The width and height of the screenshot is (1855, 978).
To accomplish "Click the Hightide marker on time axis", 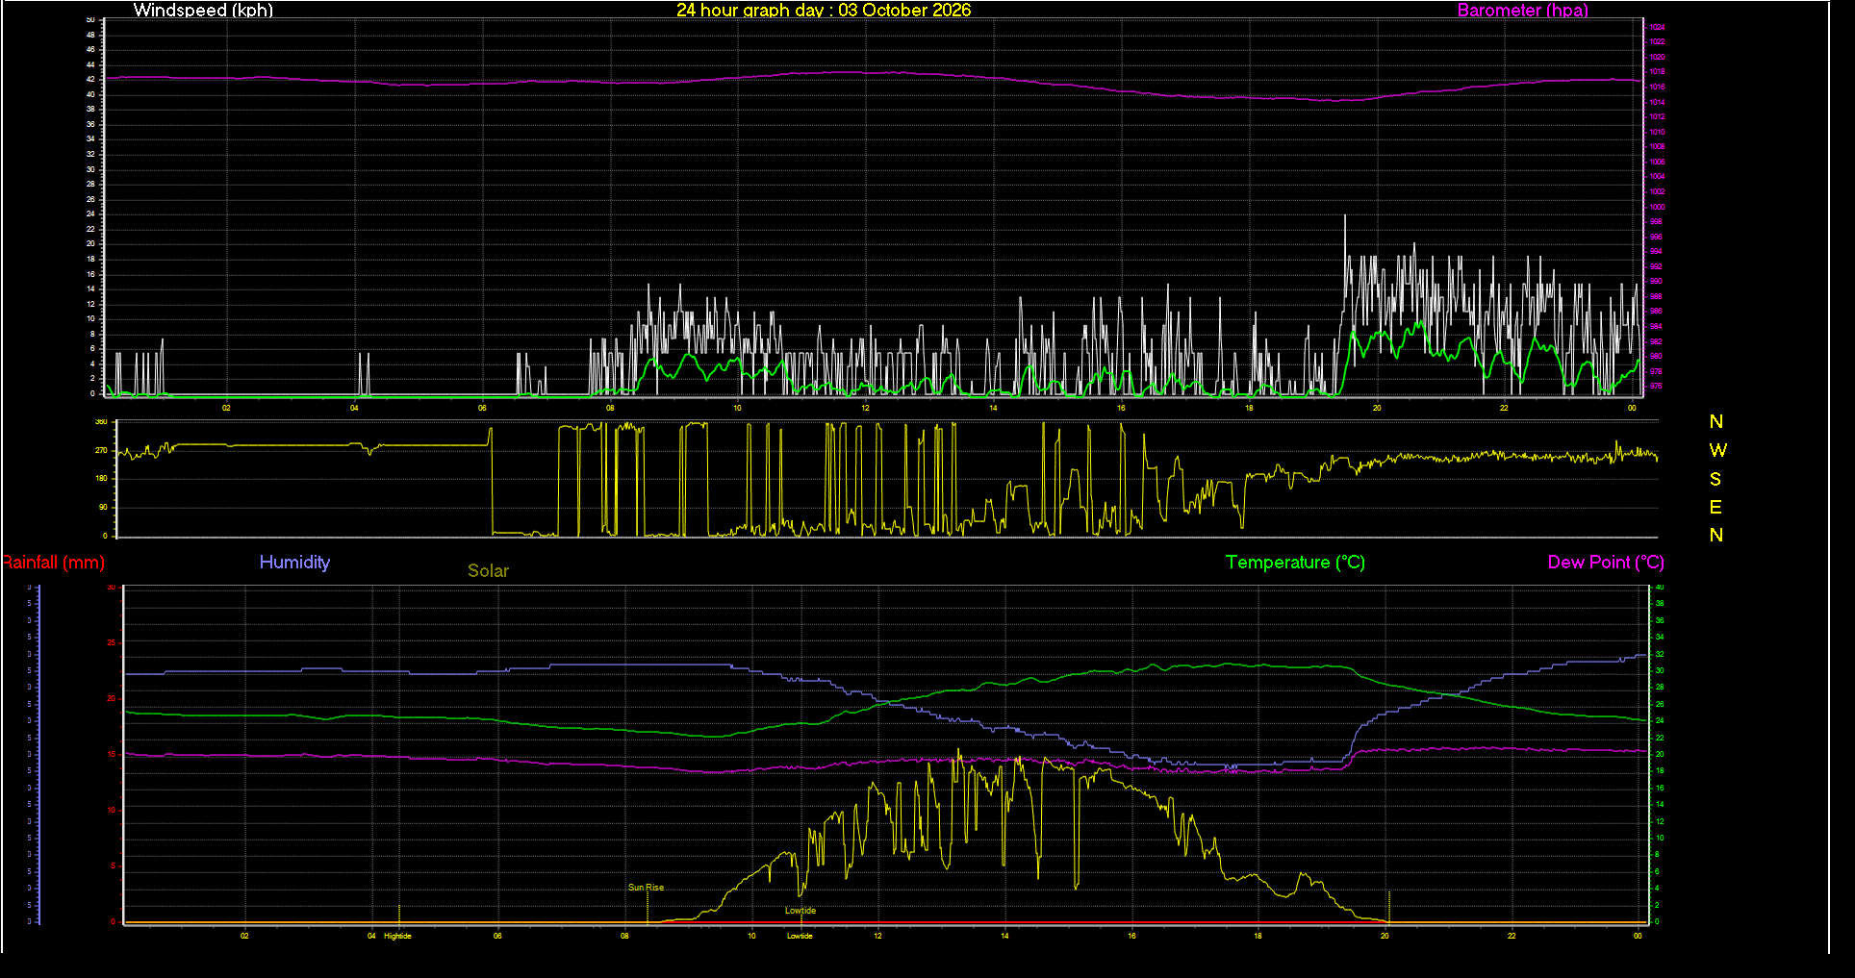I will pyautogui.click(x=397, y=936).
